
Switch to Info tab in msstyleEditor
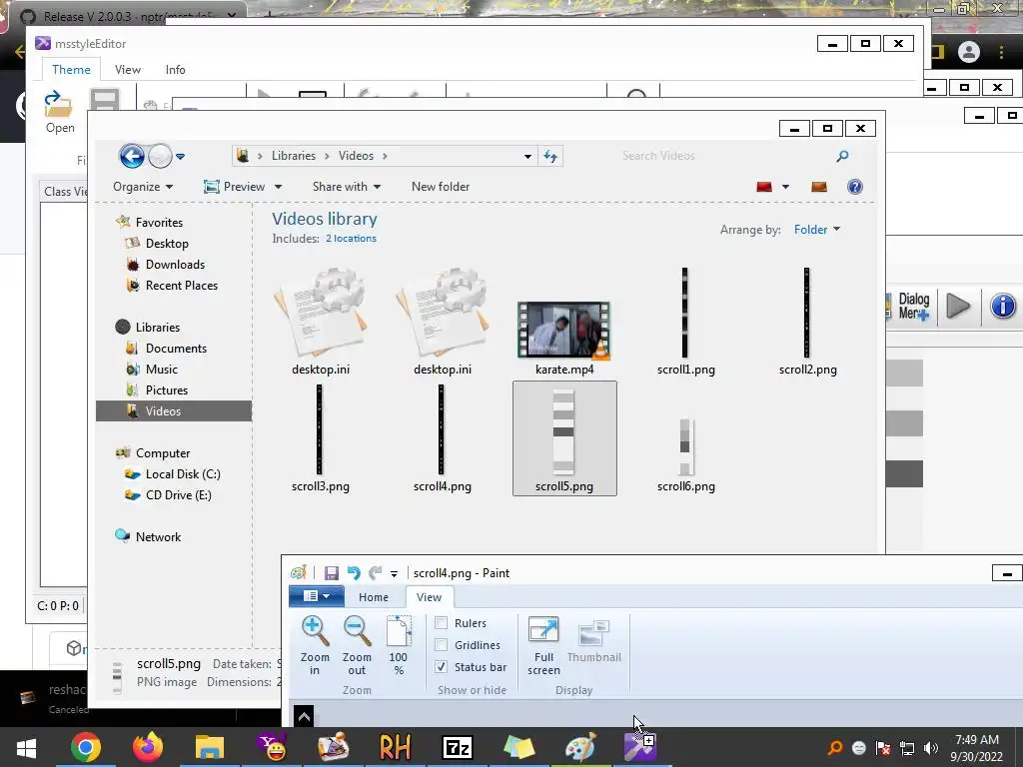pyautogui.click(x=175, y=70)
